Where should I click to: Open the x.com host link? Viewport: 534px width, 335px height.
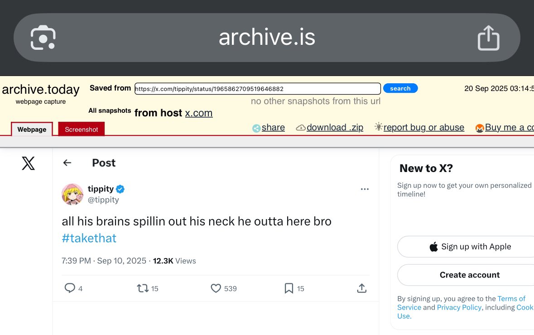tap(198, 113)
